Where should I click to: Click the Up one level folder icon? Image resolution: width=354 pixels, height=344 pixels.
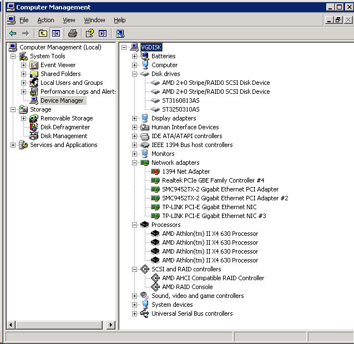click(x=43, y=34)
